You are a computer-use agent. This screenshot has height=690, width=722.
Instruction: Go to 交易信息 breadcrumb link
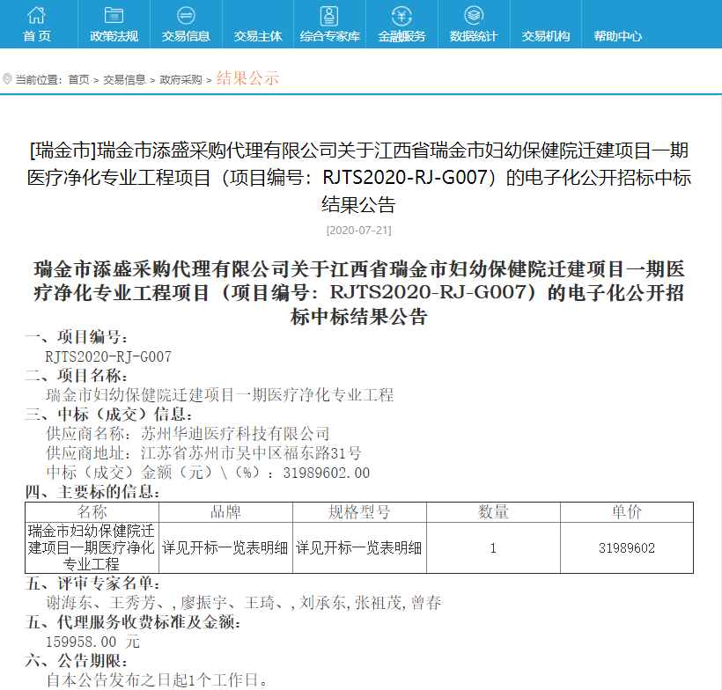pyautogui.click(x=124, y=79)
